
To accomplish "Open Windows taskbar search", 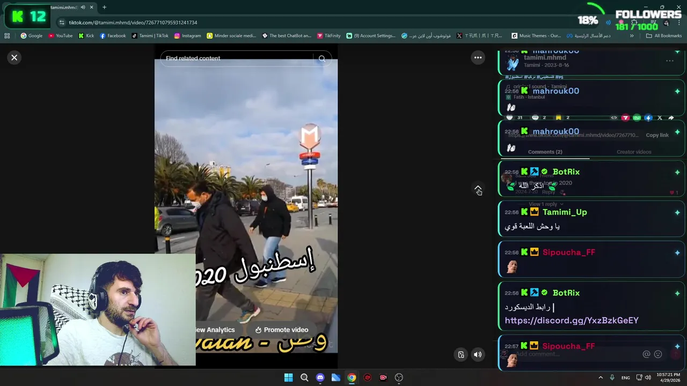I will pos(304,377).
